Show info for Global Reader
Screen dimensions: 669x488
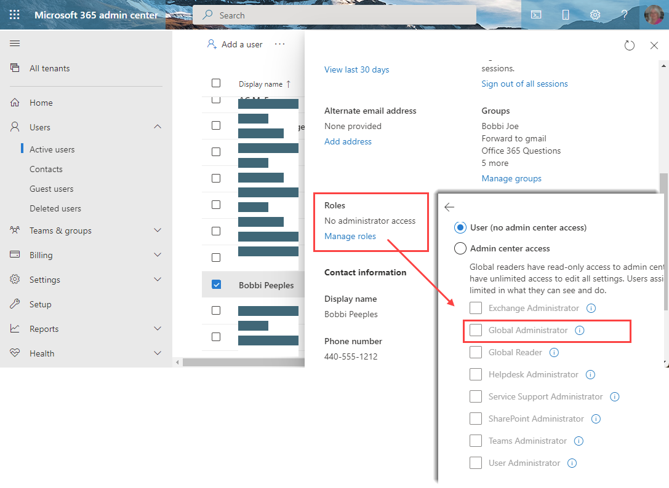554,352
